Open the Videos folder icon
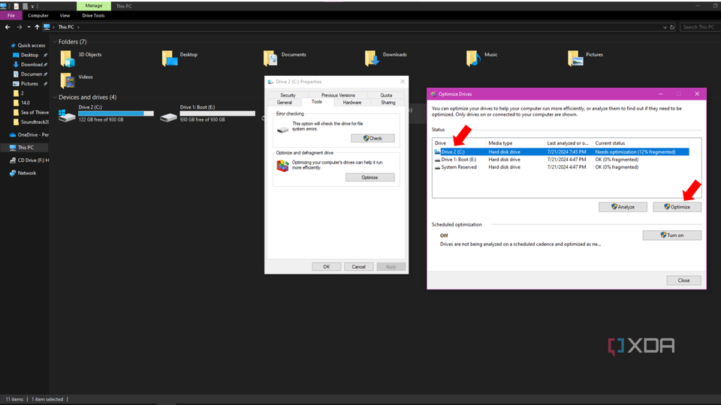721x405 pixels. [68, 81]
